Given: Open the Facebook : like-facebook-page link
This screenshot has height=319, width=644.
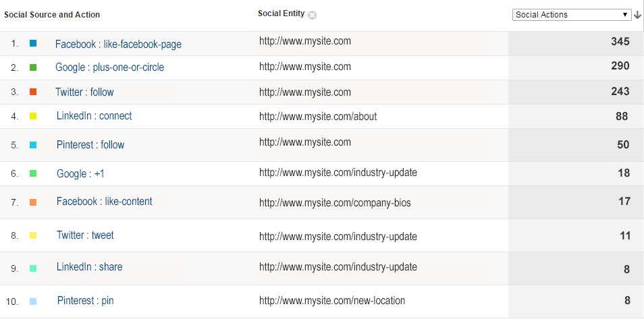Looking at the screenshot, I should coord(118,45).
